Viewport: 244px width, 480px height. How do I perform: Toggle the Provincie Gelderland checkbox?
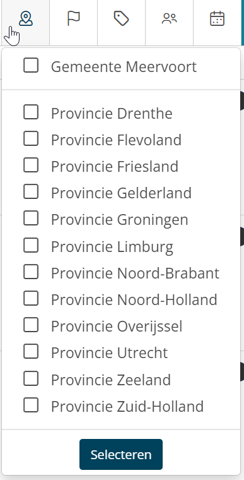coord(31,191)
